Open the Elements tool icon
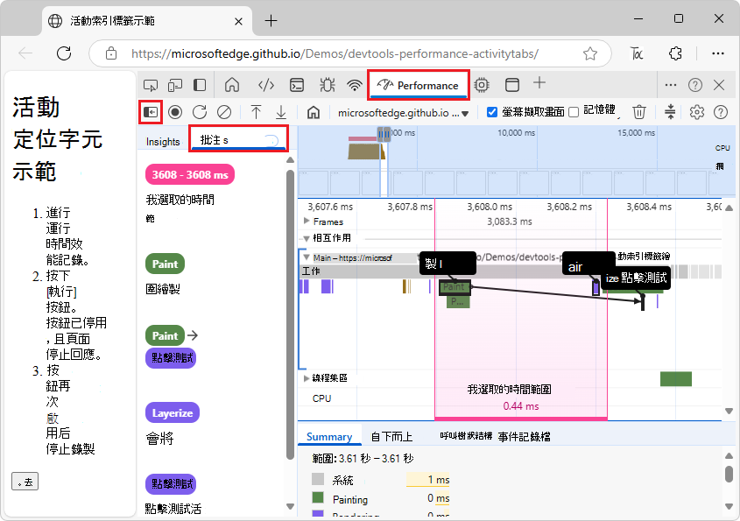This screenshot has width=740, height=521. click(266, 86)
